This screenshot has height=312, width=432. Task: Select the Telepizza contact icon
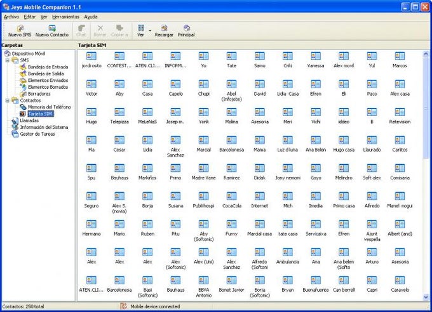[119, 112]
